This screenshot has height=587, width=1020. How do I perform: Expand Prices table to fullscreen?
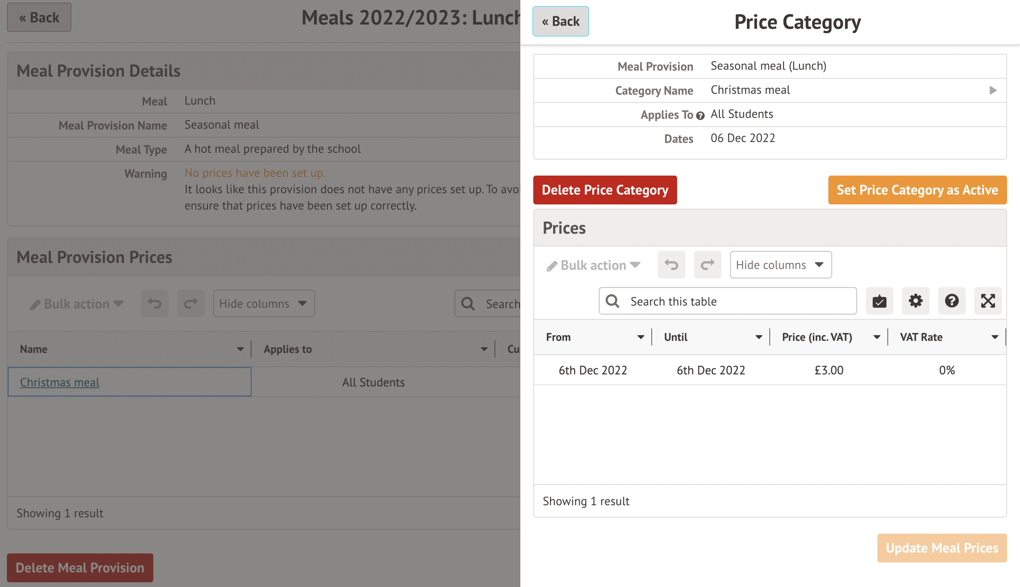coord(988,301)
